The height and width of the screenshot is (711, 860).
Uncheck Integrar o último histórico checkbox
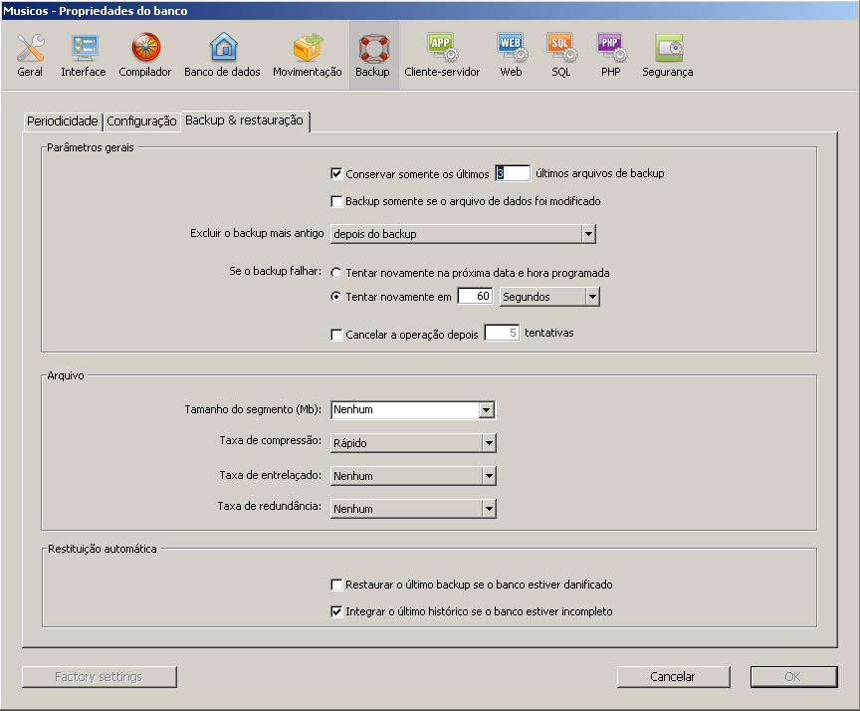[x=336, y=611]
